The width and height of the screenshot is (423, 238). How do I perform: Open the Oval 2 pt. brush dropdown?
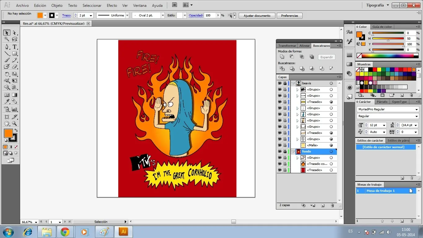[x=163, y=15]
